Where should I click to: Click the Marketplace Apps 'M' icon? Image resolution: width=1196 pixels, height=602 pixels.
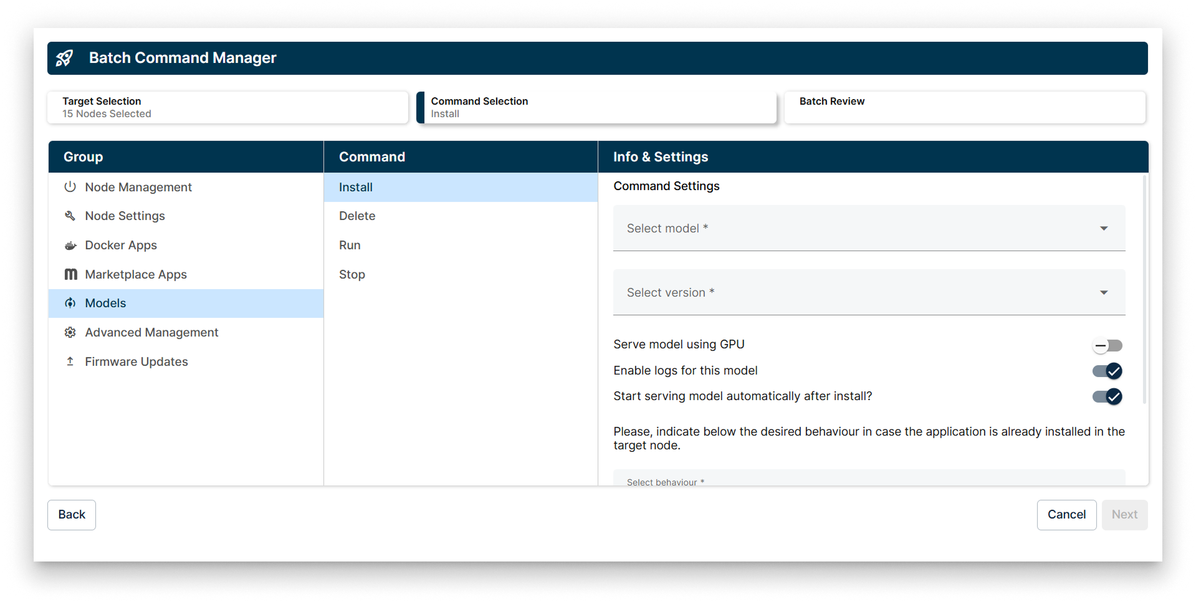70,274
